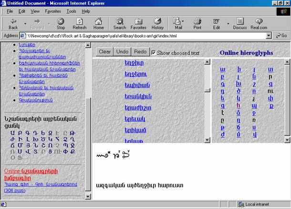Toggle the Show choosed text checkbox
291x209 pixels.
click(153, 52)
